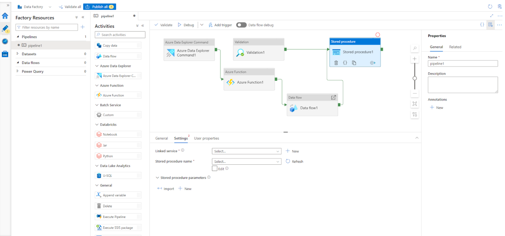The width and height of the screenshot is (505, 236).
Task: Select the Azure Function1 activity node
Action: 249,79
